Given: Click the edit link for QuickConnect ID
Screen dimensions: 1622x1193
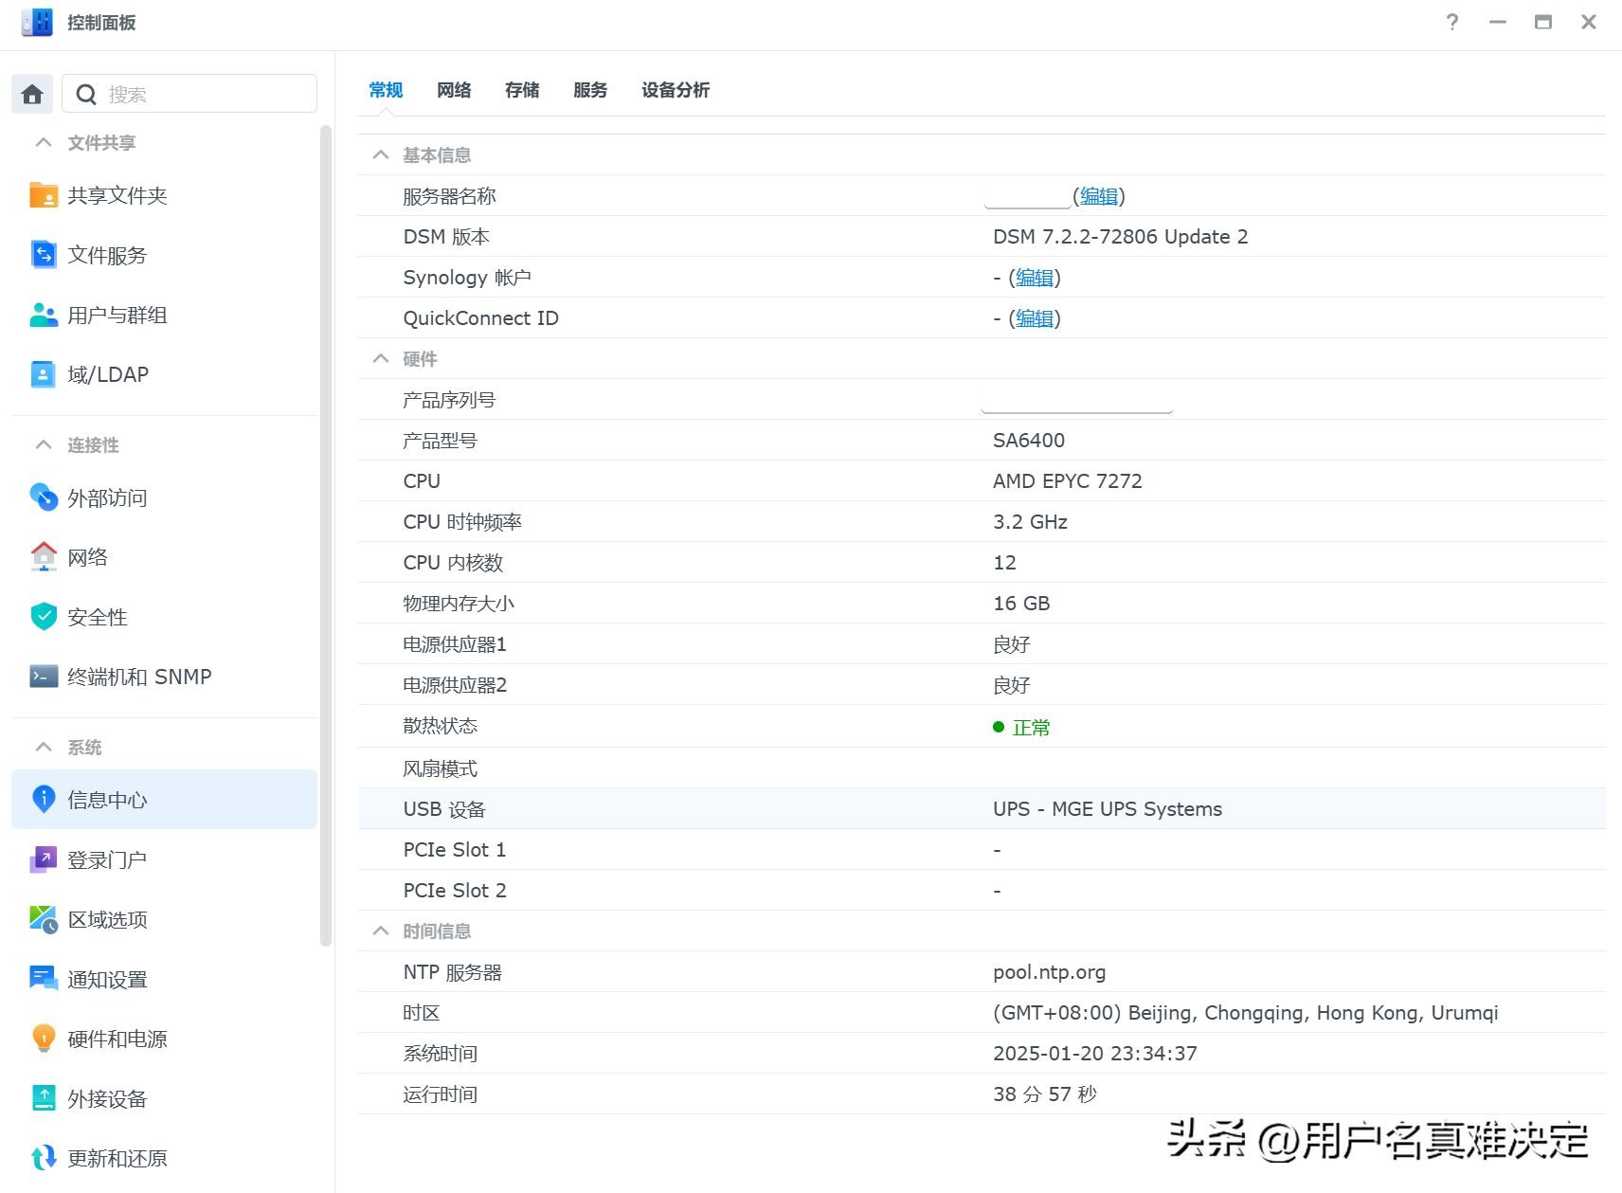Looking at the screenshot, I should point(1035,318).
